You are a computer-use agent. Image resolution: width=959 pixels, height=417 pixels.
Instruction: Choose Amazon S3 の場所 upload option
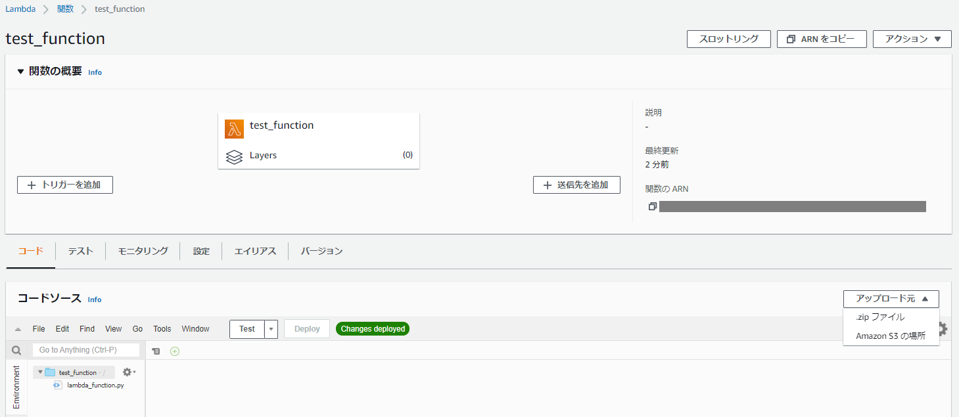(891, 336)
